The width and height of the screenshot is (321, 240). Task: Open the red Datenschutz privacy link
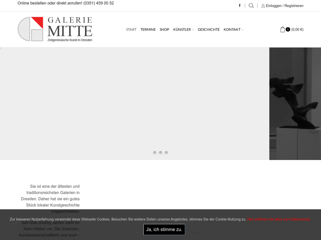coord(279,219)
